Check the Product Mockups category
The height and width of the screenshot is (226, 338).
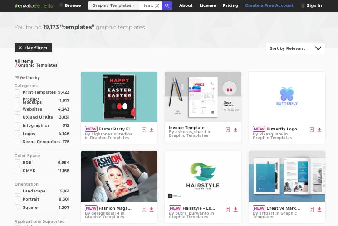[17, 101]
